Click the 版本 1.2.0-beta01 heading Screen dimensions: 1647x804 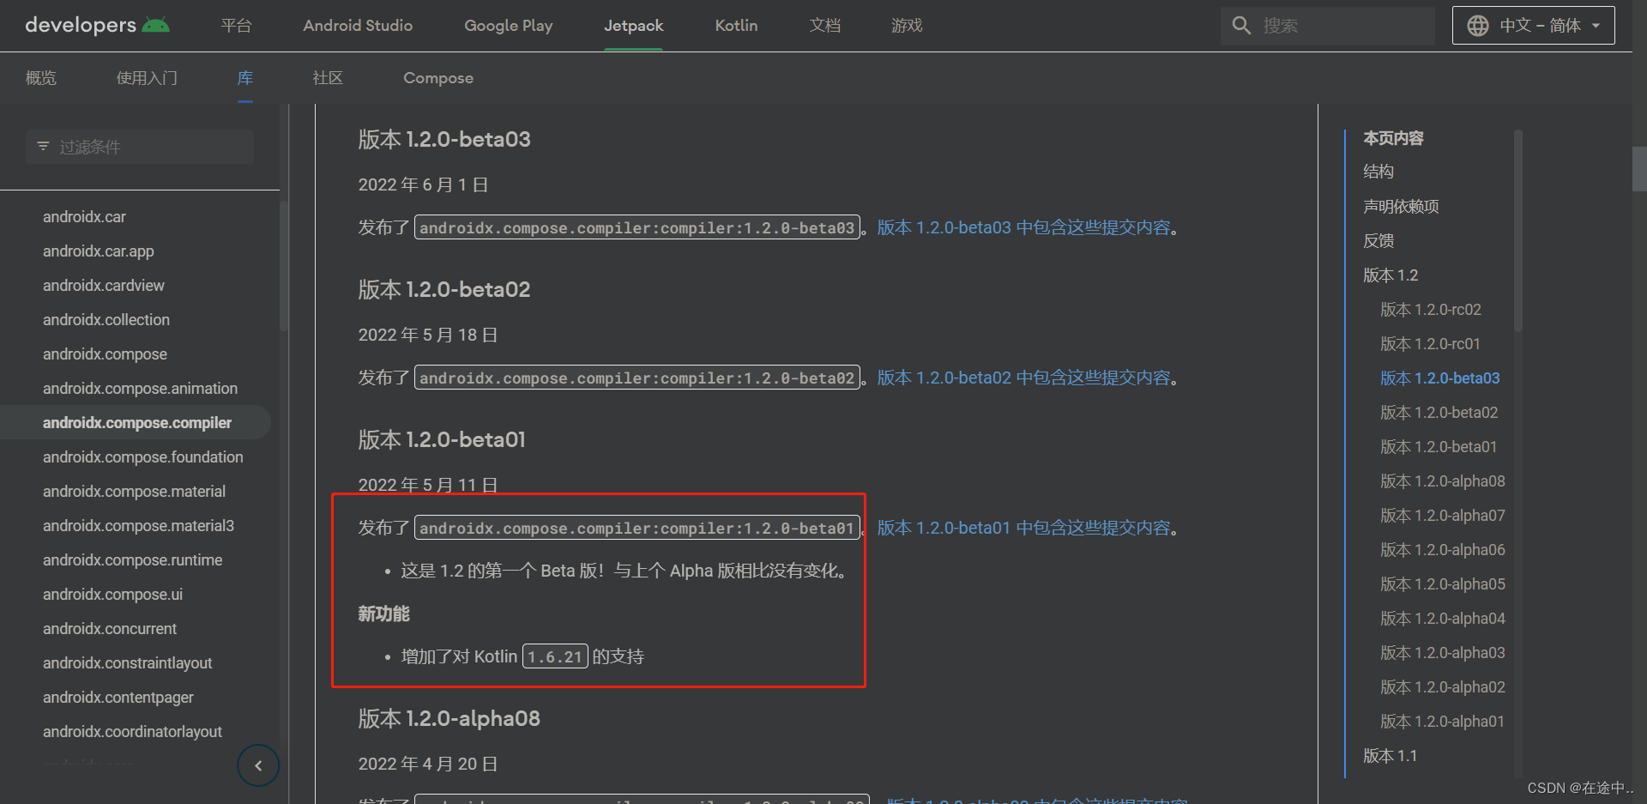(442, 439)
